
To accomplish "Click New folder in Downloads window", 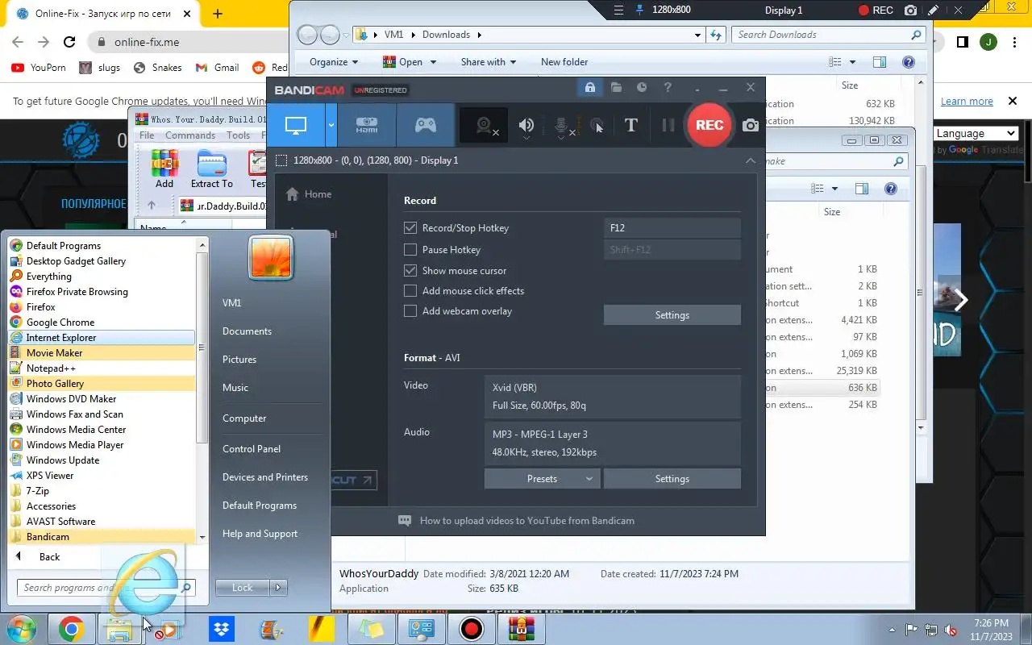I will pyautogui.click(x=564, y=62).
